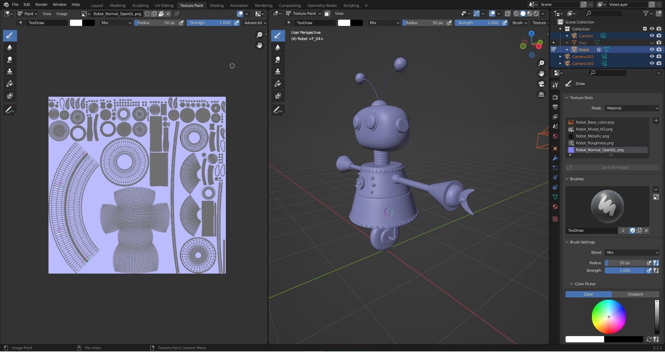Open Texture Paint mode dropdown in viewport
Viewport: 665px width, 352px height.
(303, 13)
